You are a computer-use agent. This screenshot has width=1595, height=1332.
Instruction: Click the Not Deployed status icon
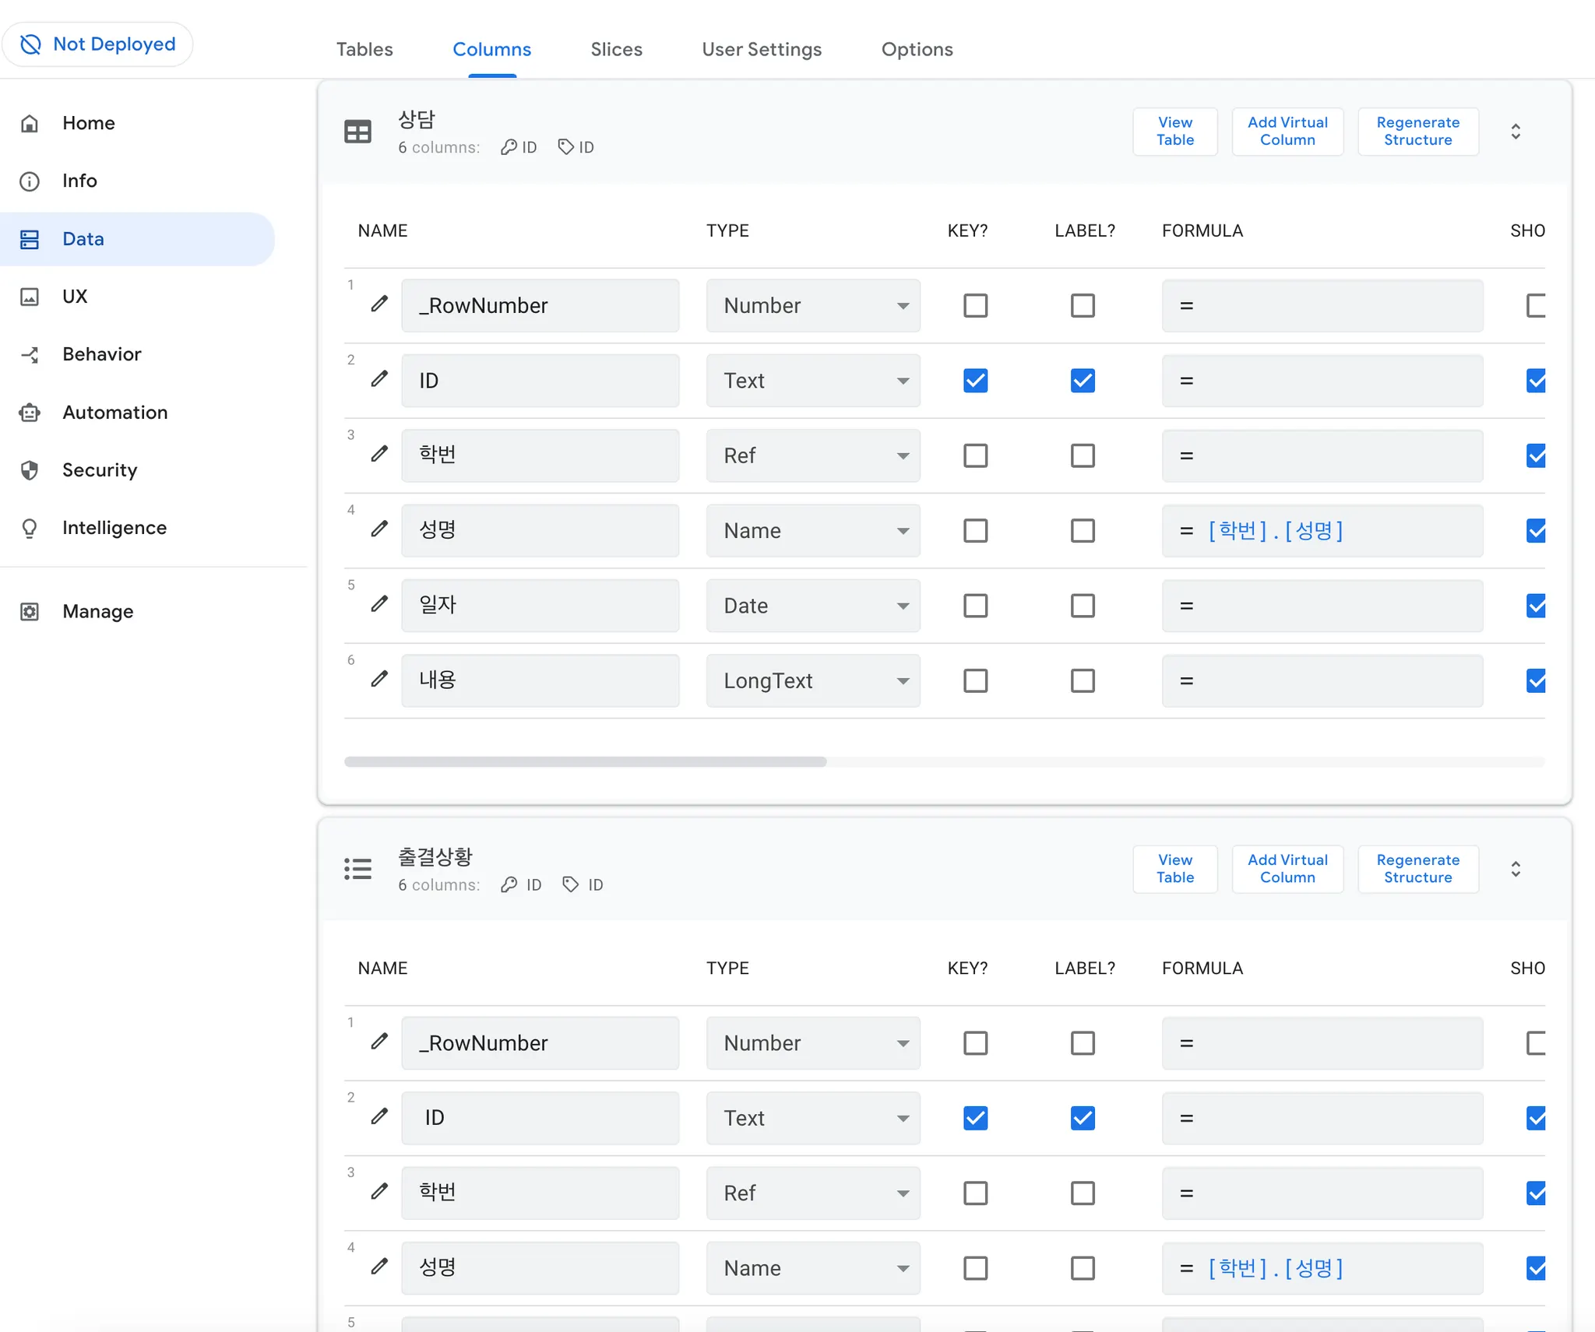coord(30,44)
